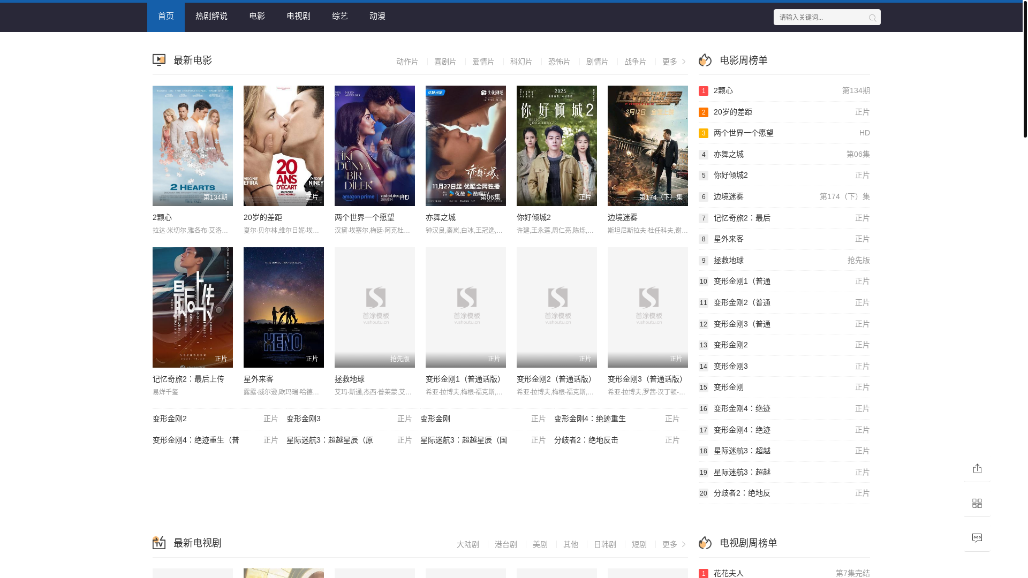Filter movies by 科幻片
Viewport: 1028px width, 578px height.
pos(521,62)
